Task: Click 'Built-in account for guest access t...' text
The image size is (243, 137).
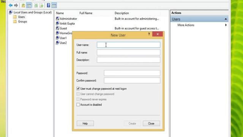Action: (137, 28)
